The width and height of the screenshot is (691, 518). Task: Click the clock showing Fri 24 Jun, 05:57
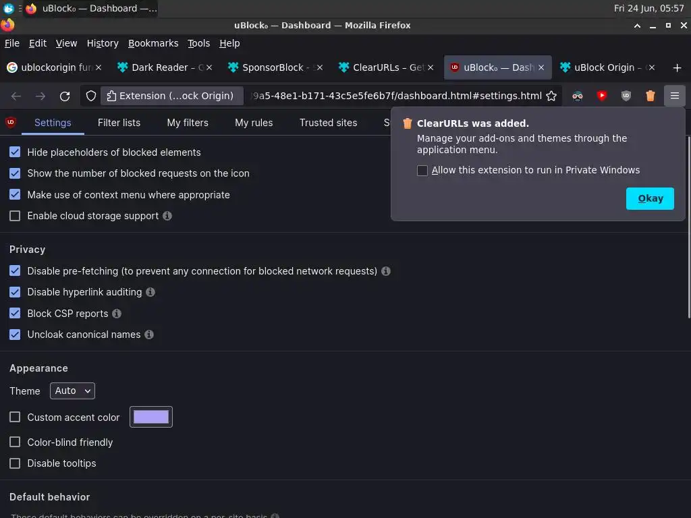coord(648,8)
